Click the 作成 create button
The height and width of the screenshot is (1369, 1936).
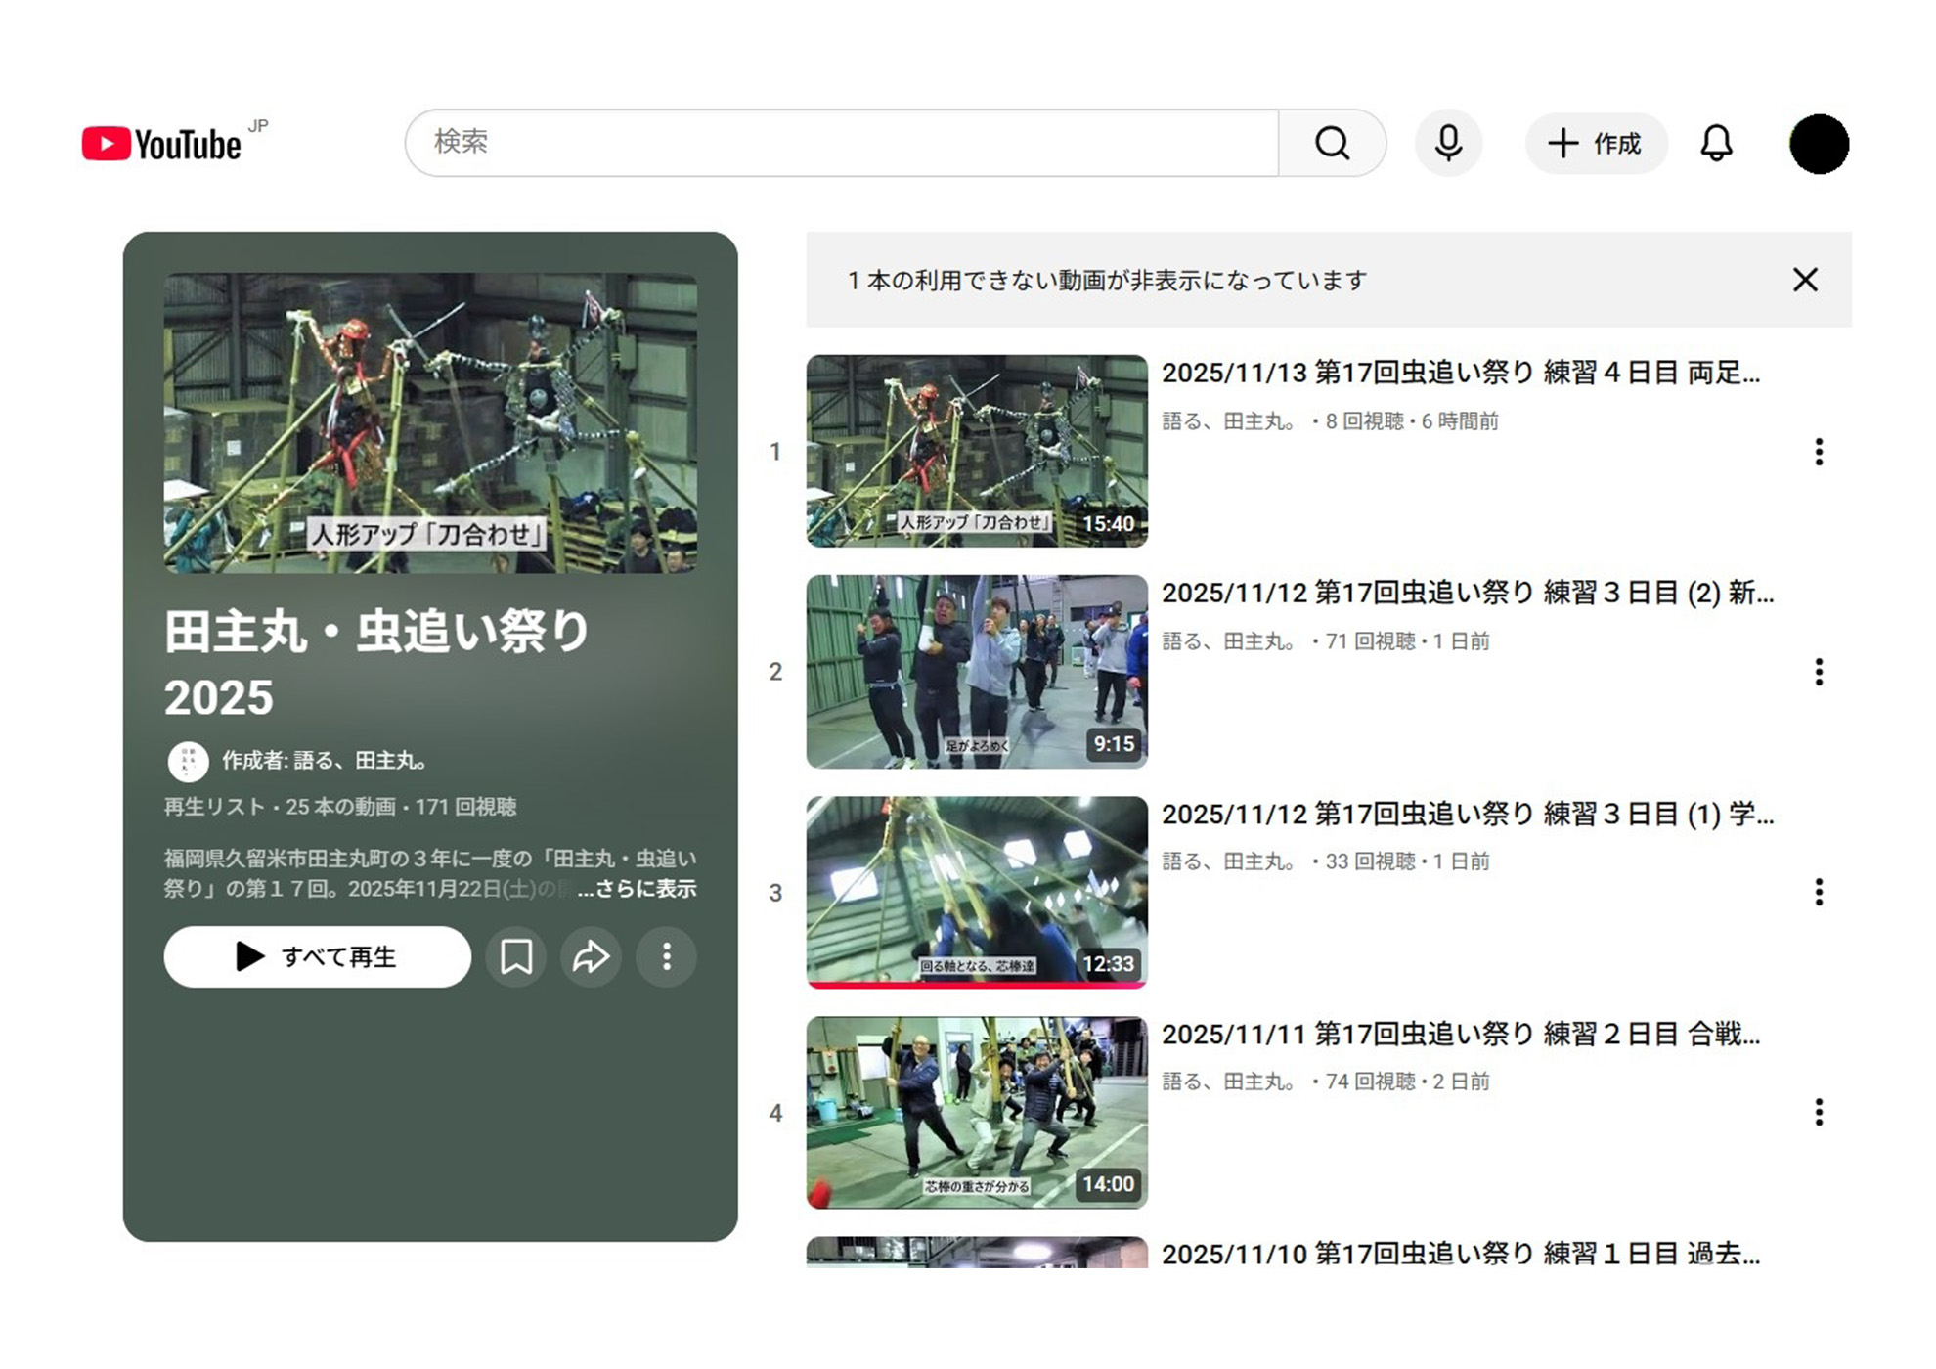1596,144
